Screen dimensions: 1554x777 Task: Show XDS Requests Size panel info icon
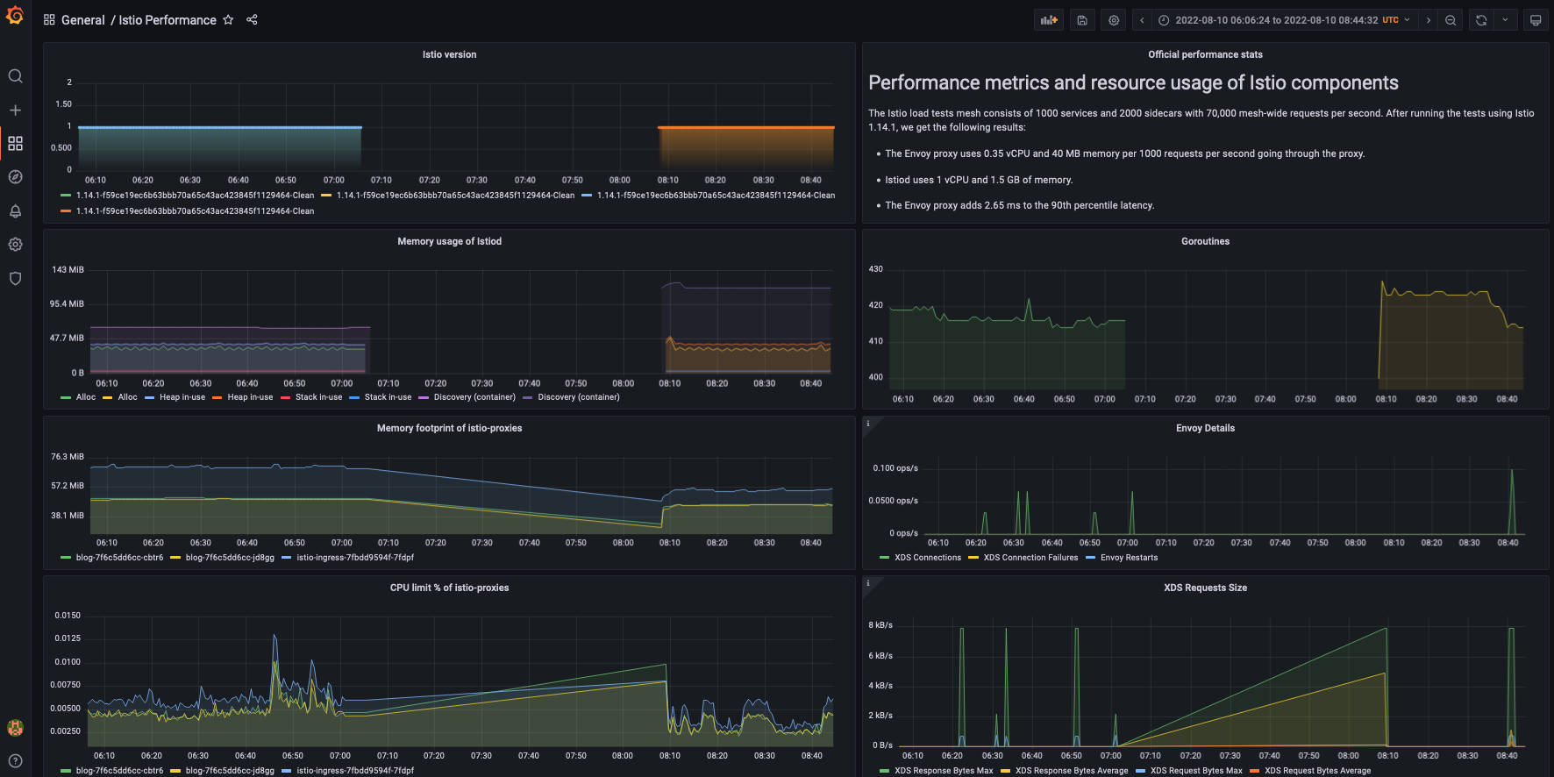[x=868, y=583]
